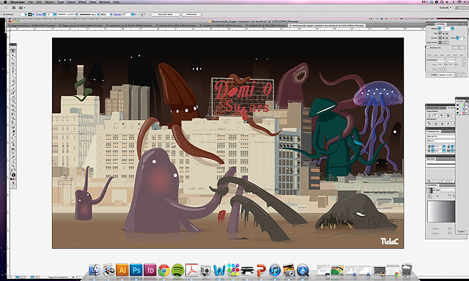The width and height of the screenshot is (469, 281).
Task: Click the Intersect shape mode icon
Action: click(442, 116)
